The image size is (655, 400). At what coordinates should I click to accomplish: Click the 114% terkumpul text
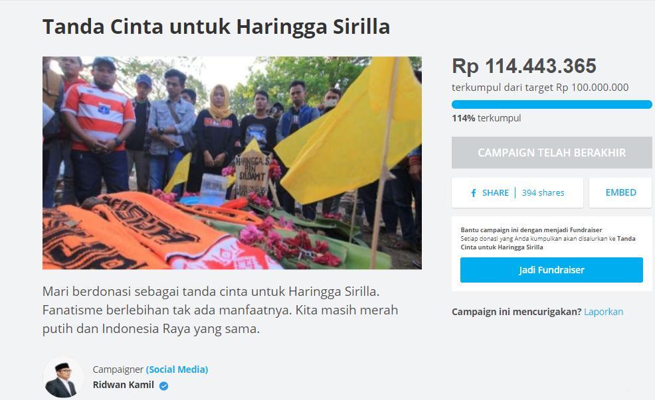(x=486, y=118)
